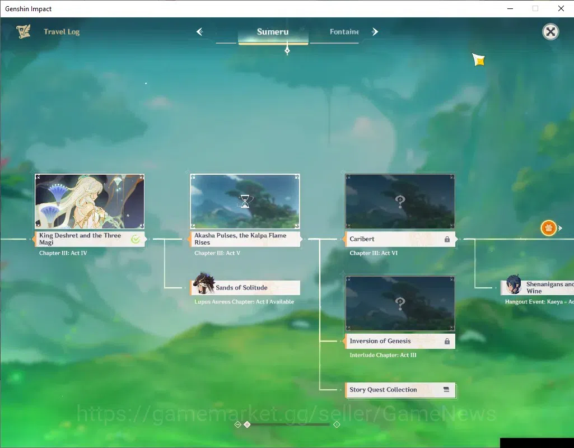
Task: Click the Story Quest Collection list icon
Action: [x=446, y=389]
